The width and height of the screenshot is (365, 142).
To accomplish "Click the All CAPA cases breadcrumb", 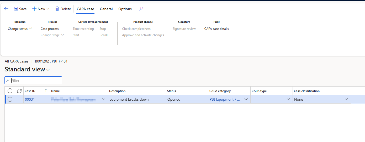I will [17, 61].
